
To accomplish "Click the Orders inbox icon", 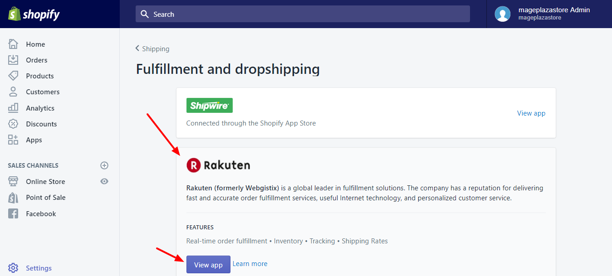I will pos(13,60).
